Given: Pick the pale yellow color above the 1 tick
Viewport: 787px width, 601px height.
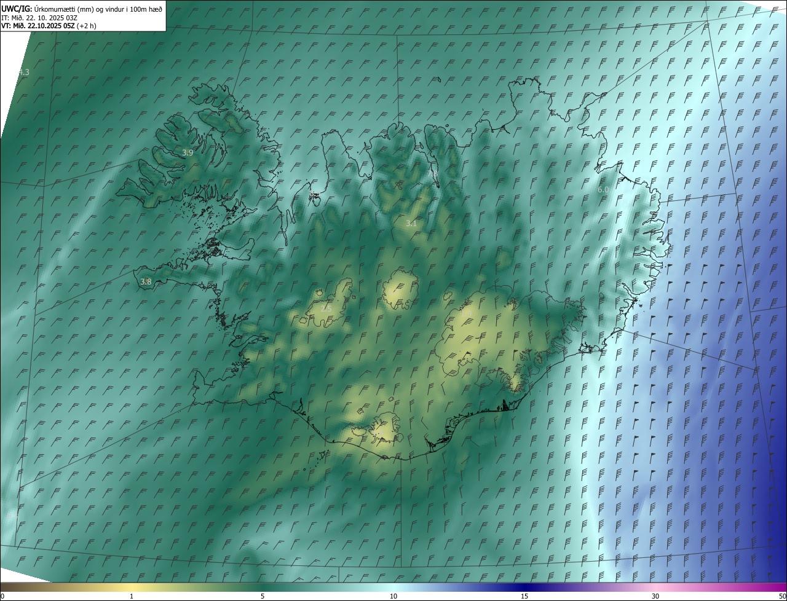Looking at the screenshot, I should (x=132, y=586).
